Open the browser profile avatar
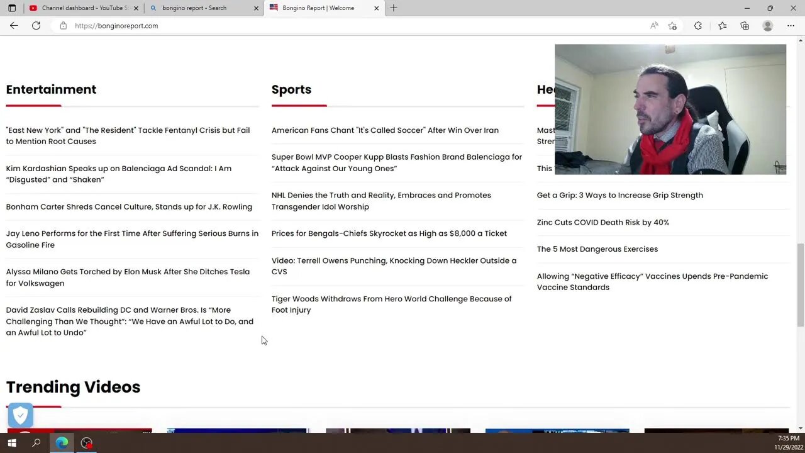 coord(767,26)
